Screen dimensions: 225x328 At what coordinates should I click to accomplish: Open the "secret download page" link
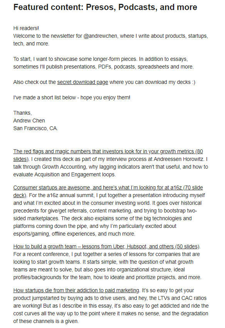tap(82, 82)
